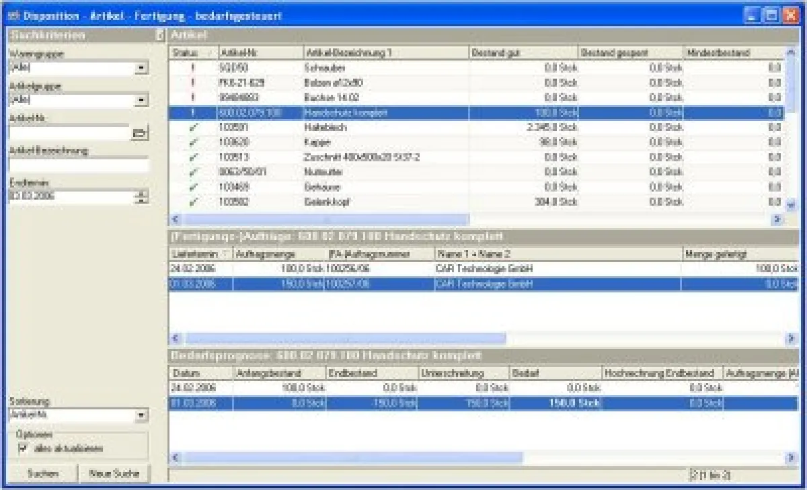Select order row 100257/06 in Aufträge table

403,285
